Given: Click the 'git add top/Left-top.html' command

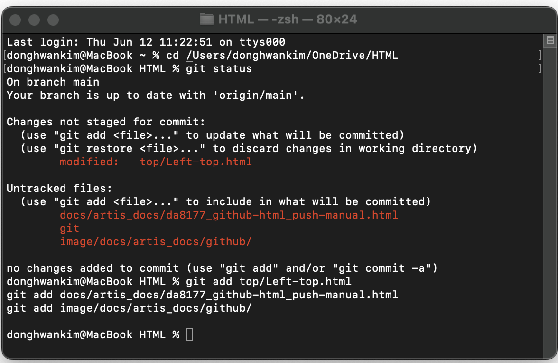Looking at the screenshot, I should pyautogui.click(x=269, y=281).
